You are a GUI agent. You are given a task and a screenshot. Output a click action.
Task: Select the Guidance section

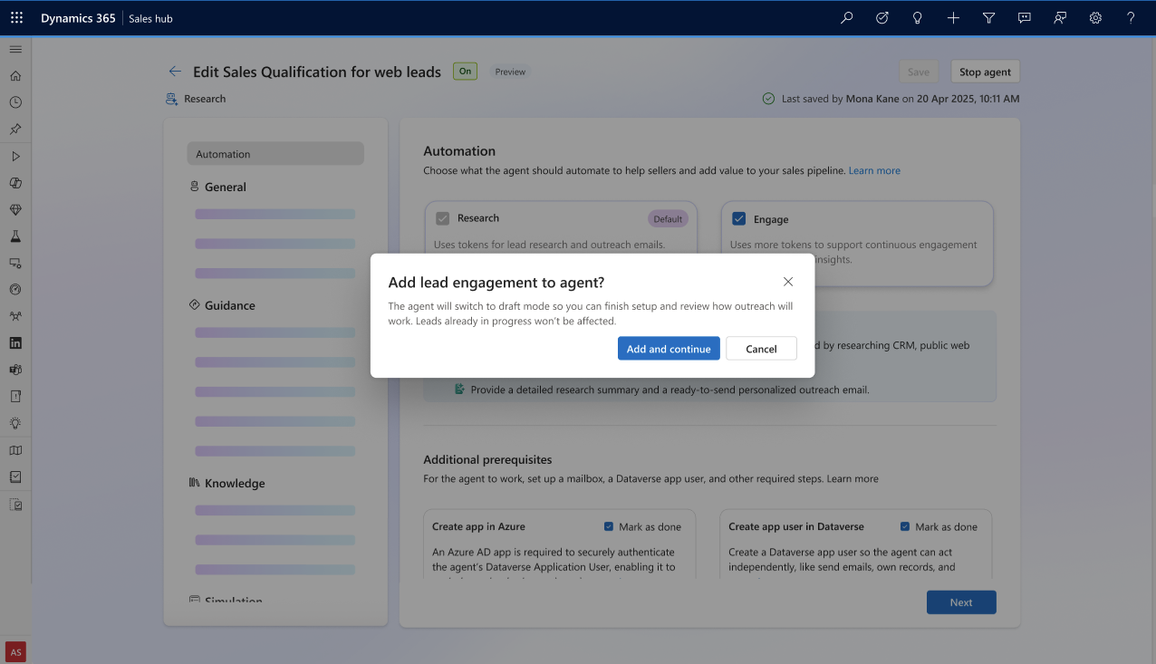click(230, 305)
